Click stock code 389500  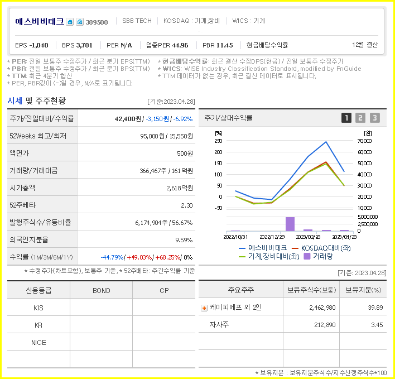pos(97,22)
